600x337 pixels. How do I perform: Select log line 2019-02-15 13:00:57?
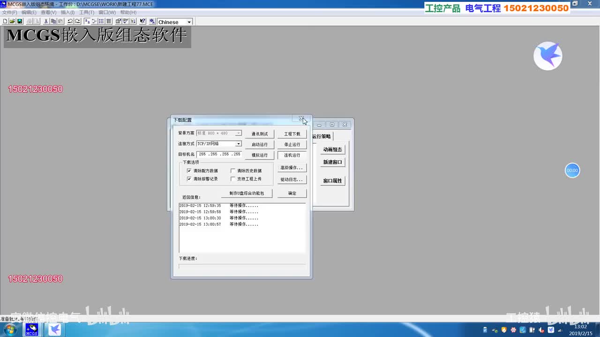coord(218,224)
